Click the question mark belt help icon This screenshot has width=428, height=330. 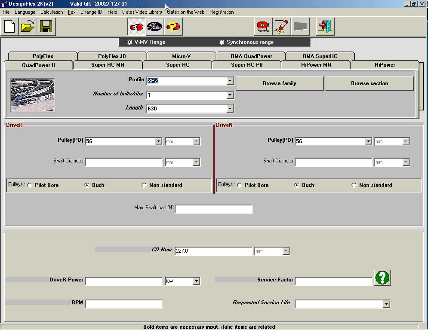(x=173, y=27)
